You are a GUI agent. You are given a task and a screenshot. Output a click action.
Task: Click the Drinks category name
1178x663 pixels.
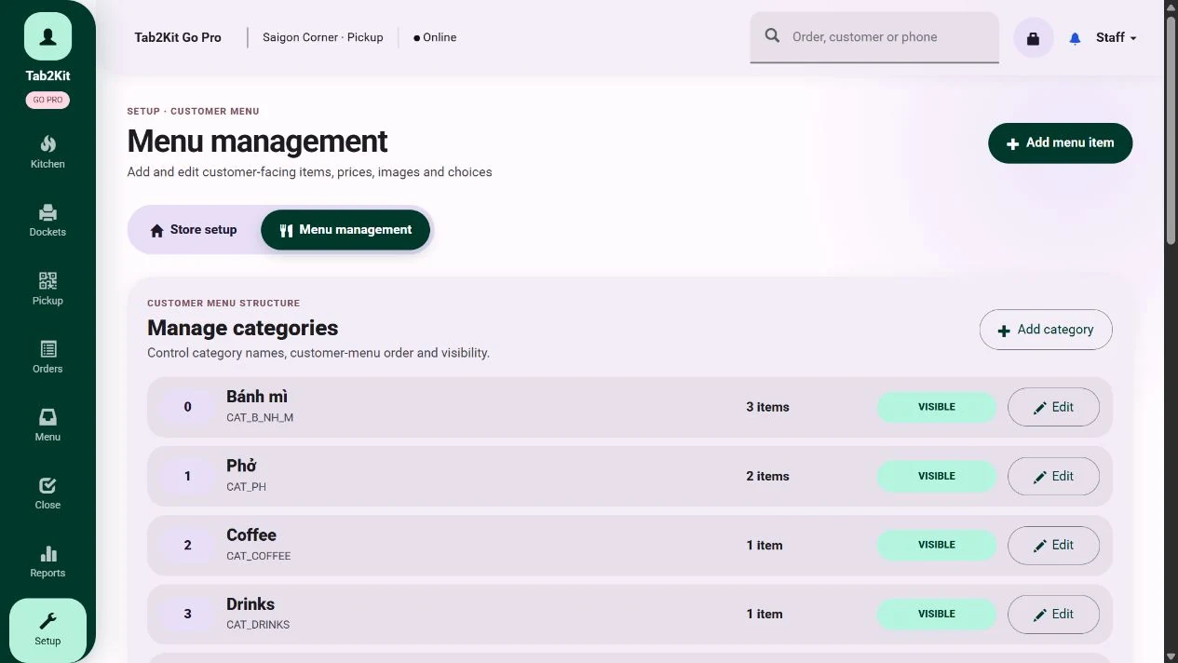pyautogui.click(x=250, y=603)
